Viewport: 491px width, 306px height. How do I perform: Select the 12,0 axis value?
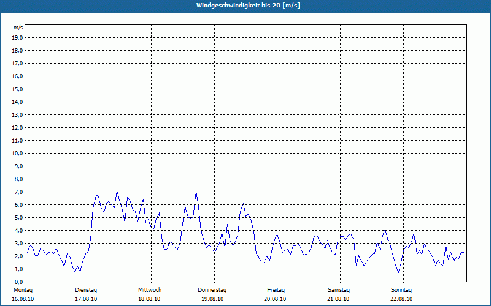(18, 128)
